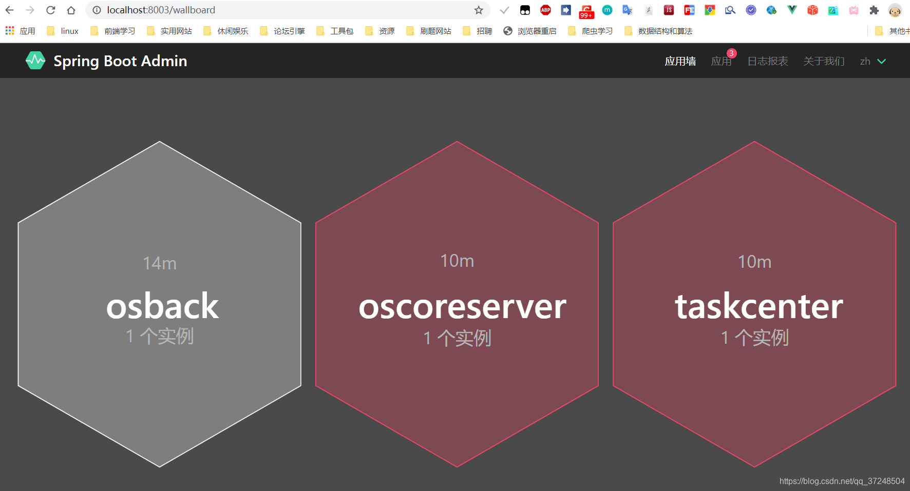This screenshot has width=910, height=491.
Task: View site information icon in address bar
Action: point(97,10)
